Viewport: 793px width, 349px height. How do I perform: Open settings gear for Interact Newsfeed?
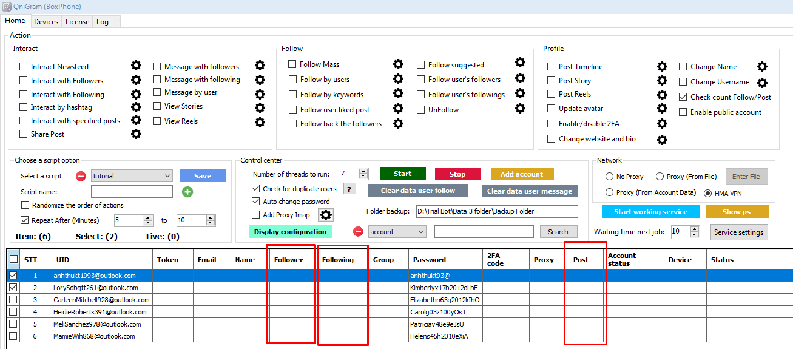click(137, 66)
